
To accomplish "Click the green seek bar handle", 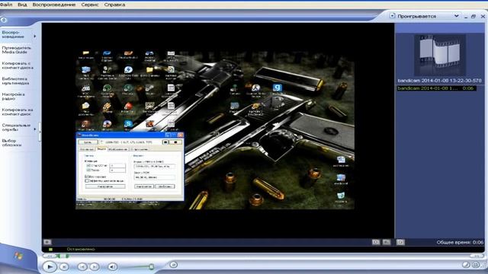I will [63, 256].
